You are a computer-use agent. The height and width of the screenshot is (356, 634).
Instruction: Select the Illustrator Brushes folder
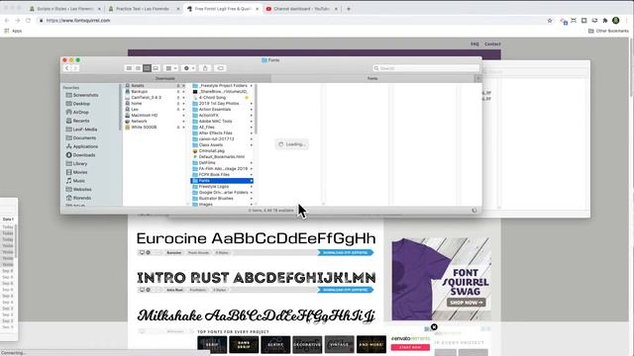point(222,198)
